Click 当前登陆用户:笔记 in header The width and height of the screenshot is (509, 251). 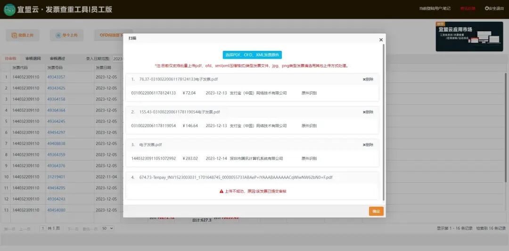tap(435, 8)
